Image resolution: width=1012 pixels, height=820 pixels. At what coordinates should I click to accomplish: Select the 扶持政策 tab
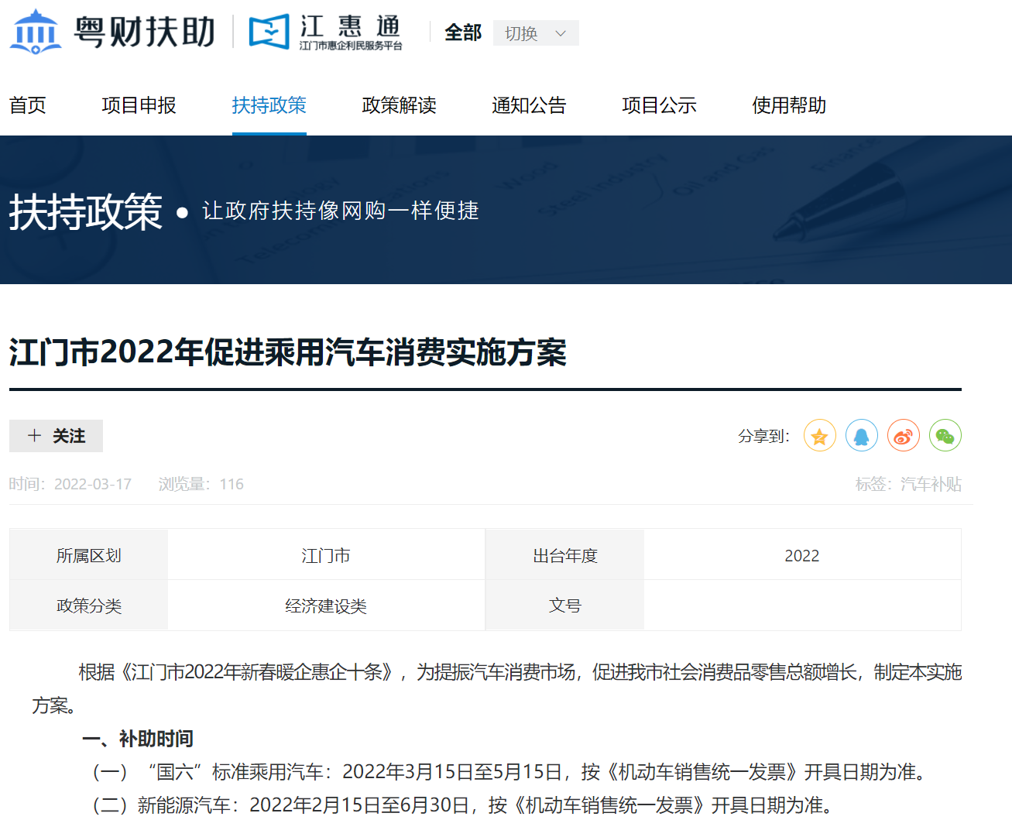(269, 105)
